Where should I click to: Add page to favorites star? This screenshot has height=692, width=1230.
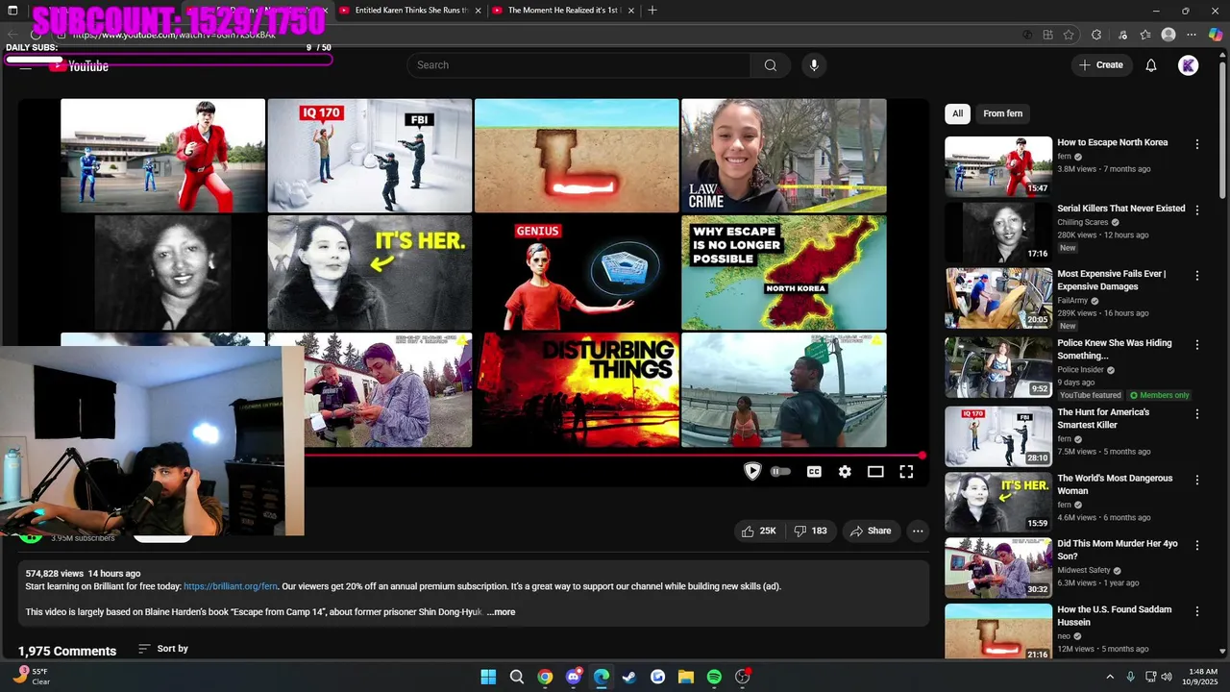coord(1069,35)
